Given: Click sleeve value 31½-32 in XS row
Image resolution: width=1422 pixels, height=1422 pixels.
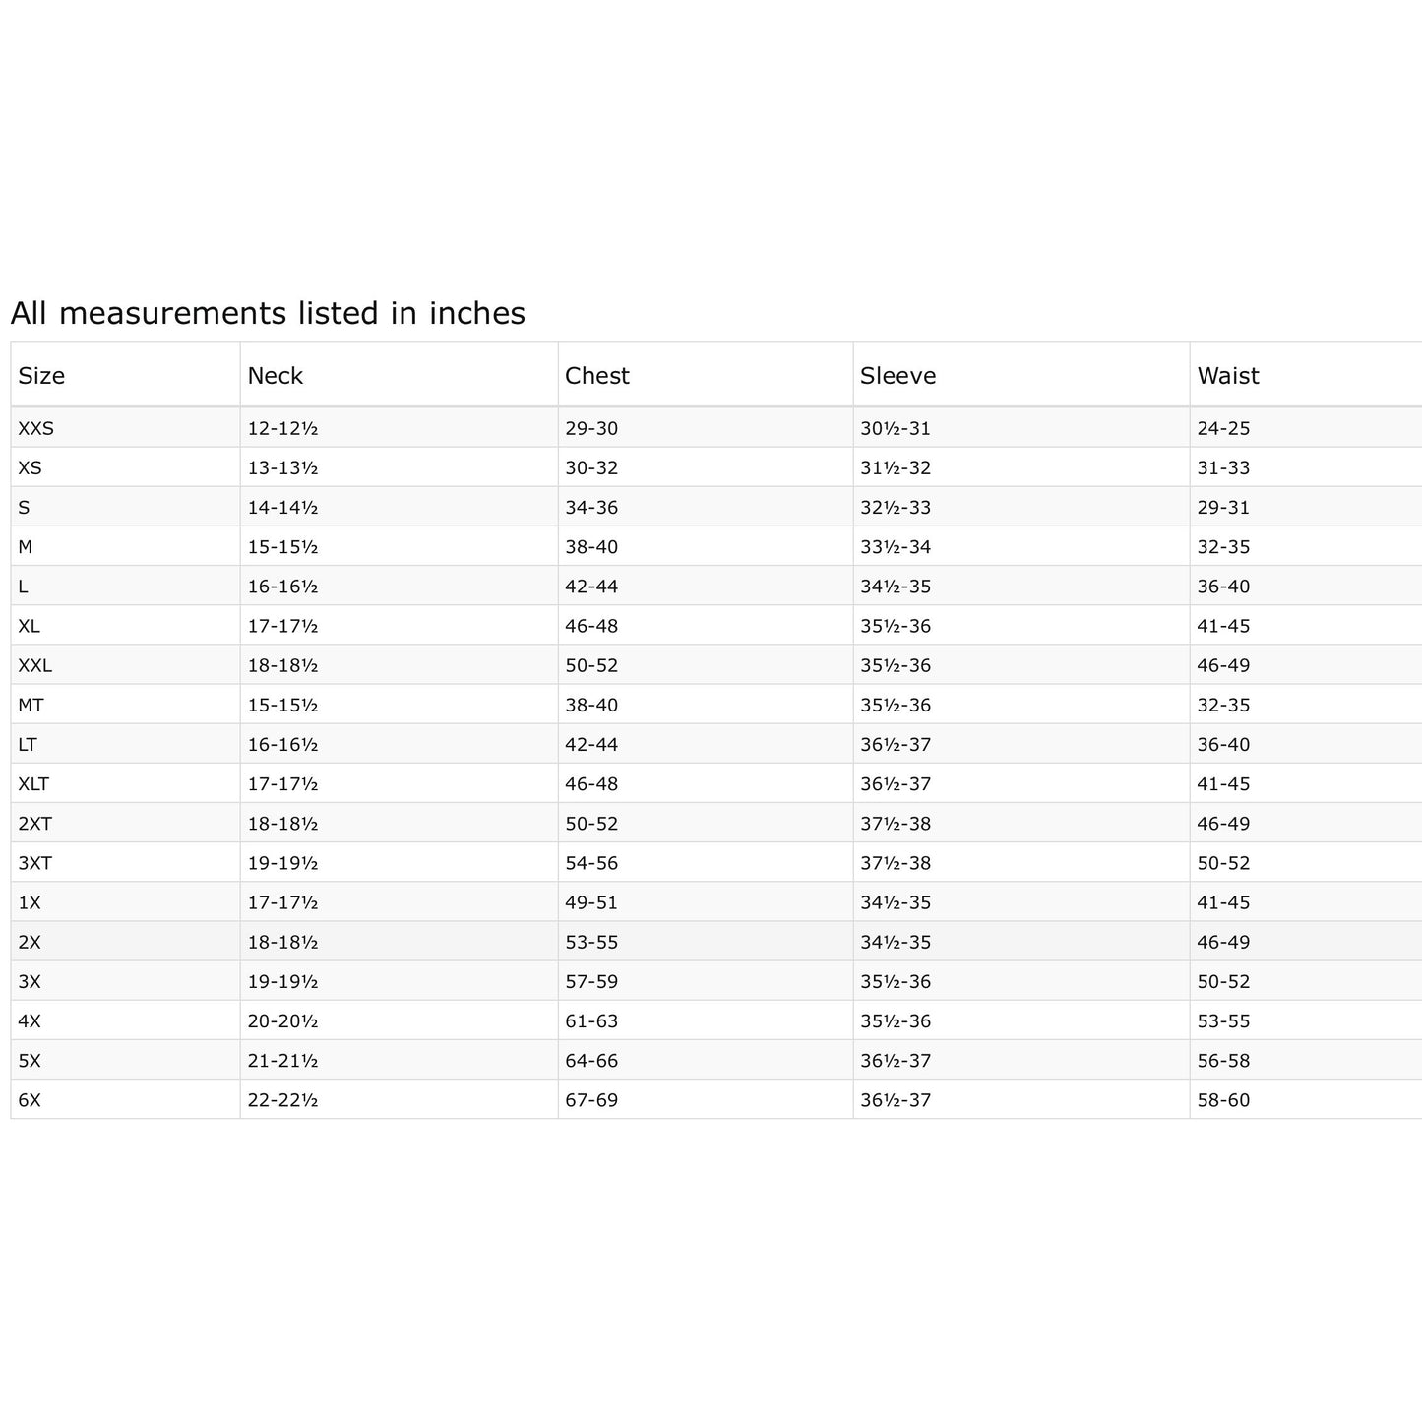Looking at the screenshot, I should click(x=896, y=468).
